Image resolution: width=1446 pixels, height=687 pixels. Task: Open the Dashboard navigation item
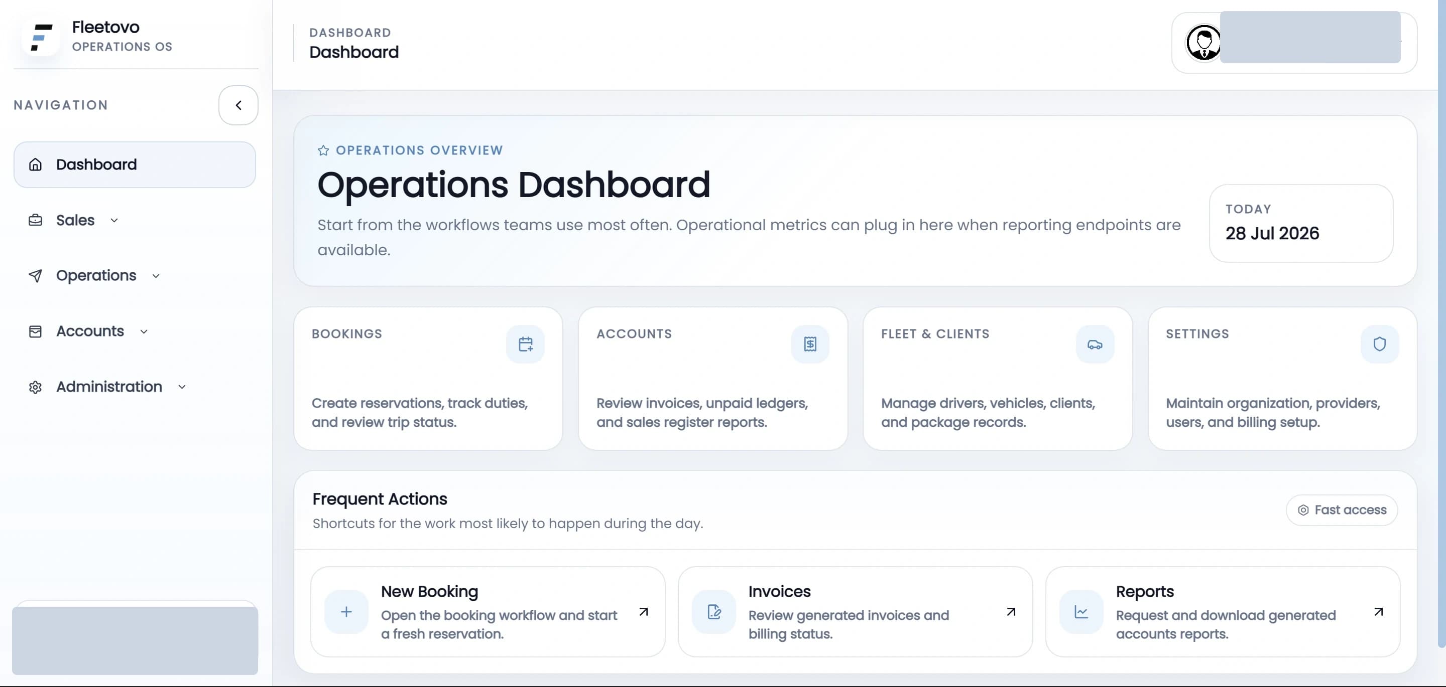tap(135, 164)
